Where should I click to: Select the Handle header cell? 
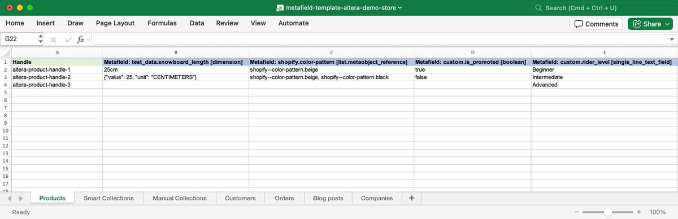(56, 62)
